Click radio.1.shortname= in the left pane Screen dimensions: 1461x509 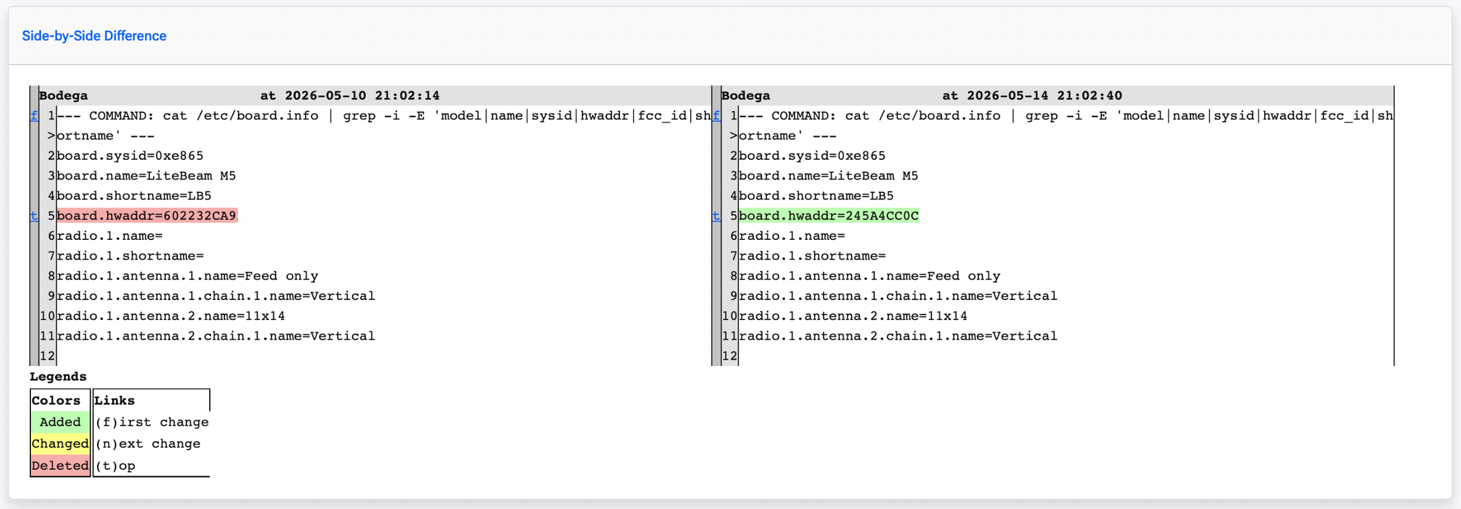130,256
